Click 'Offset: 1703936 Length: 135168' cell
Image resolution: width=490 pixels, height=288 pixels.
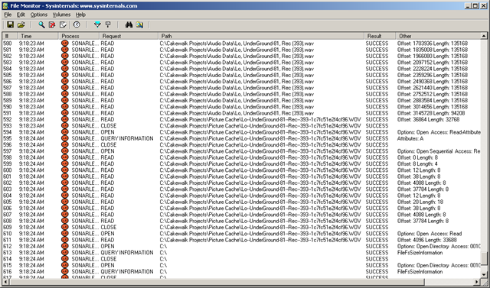pos(433,44)
